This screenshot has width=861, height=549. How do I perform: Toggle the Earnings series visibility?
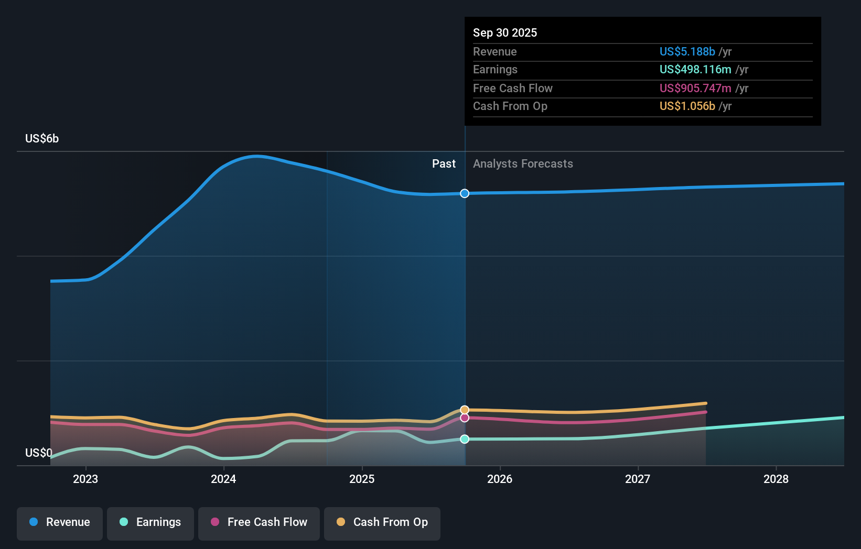[150, 522]
